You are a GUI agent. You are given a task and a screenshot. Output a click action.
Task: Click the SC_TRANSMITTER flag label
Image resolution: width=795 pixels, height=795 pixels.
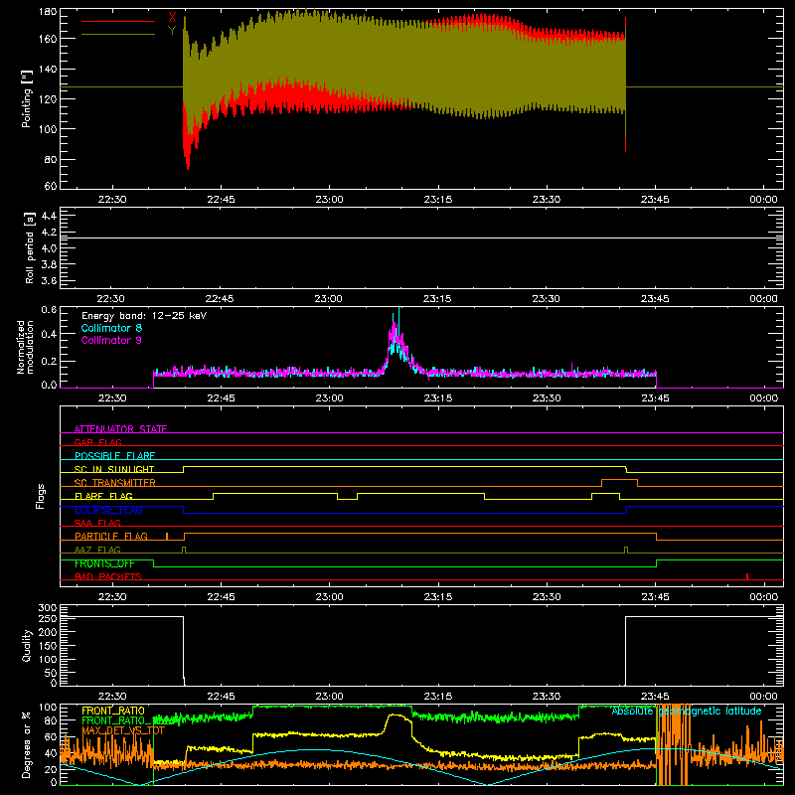pyautogui.click(x=115, y=482)
